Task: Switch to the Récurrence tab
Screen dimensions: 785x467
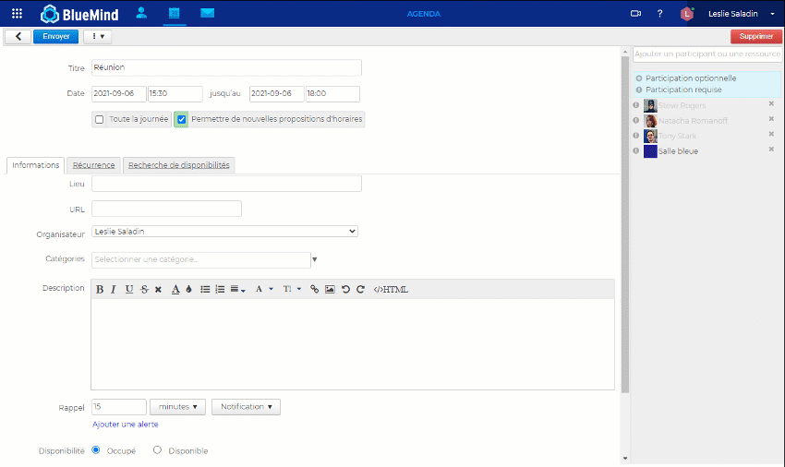Action: click(94, 165)
